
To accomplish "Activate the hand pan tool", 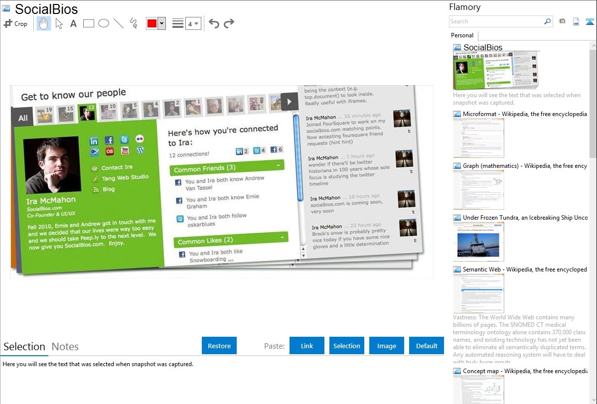I will coord(43,23).
